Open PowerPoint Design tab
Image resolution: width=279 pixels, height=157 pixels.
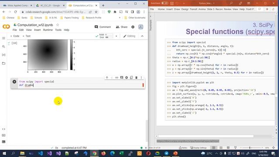coord(185,9)
